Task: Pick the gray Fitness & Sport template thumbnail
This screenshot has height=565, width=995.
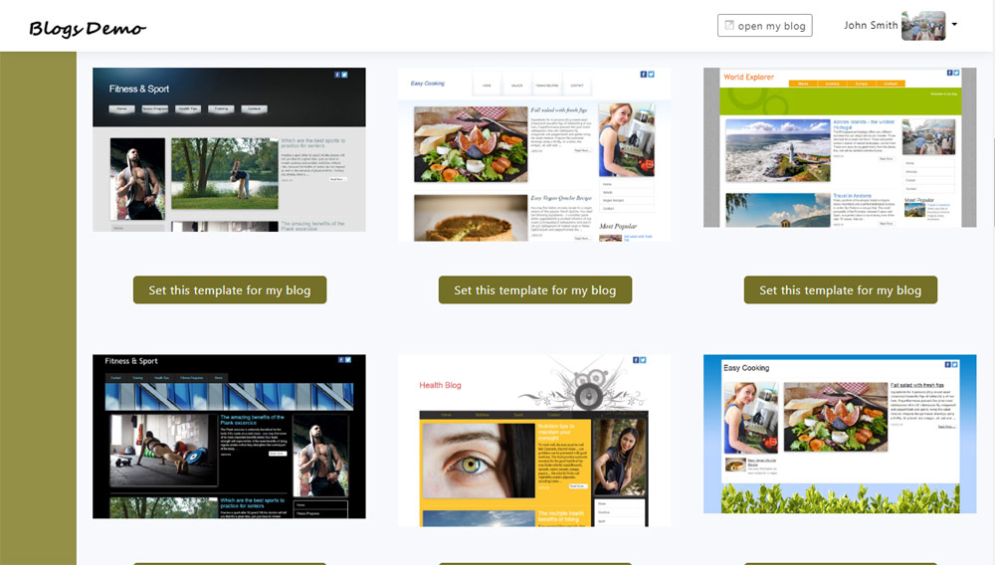Action: tap(229, 149)
